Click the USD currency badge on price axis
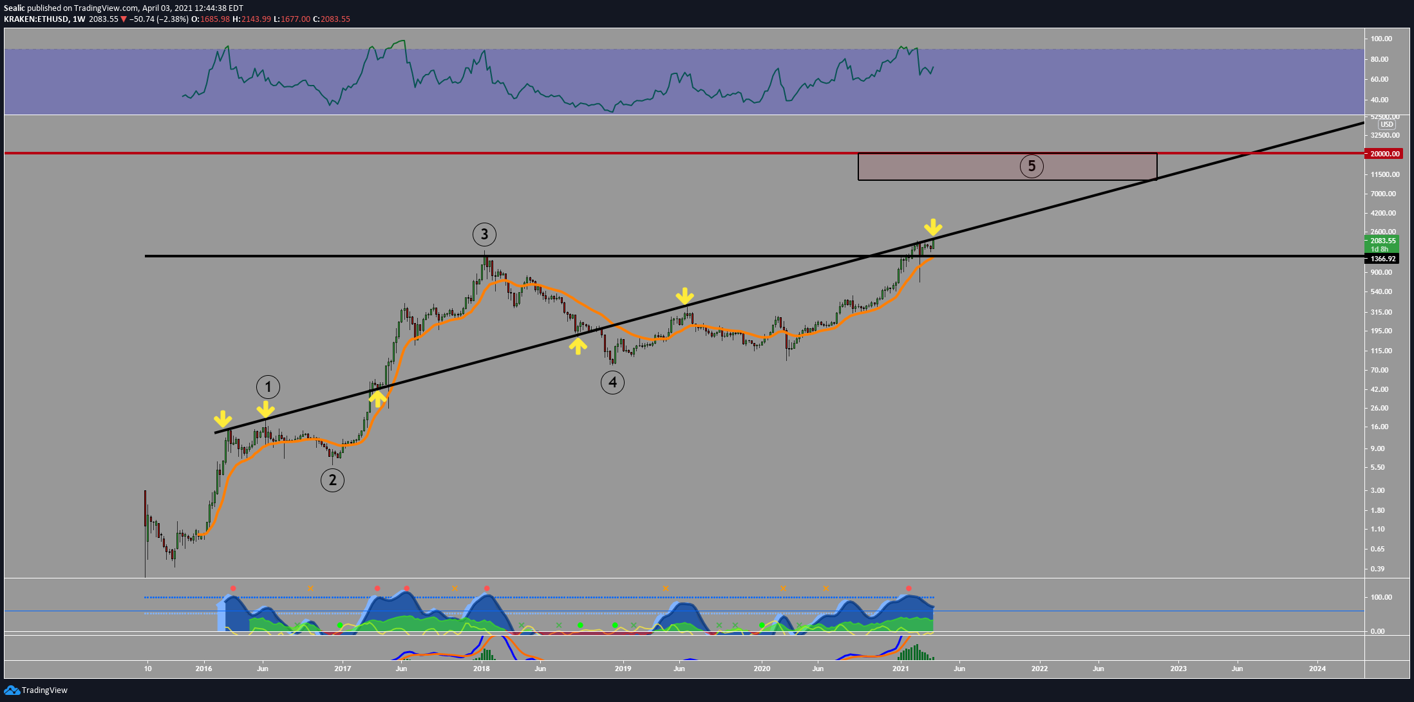 coord(1386,125)
